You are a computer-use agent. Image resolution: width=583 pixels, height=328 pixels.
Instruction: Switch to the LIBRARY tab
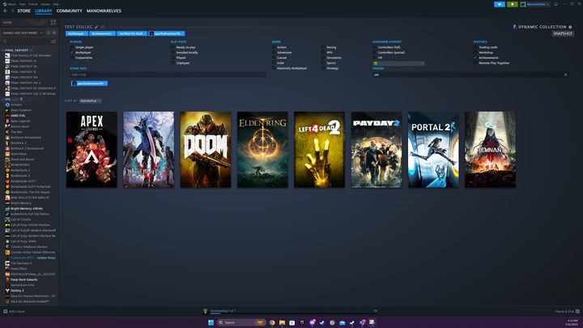pos(44,11)
